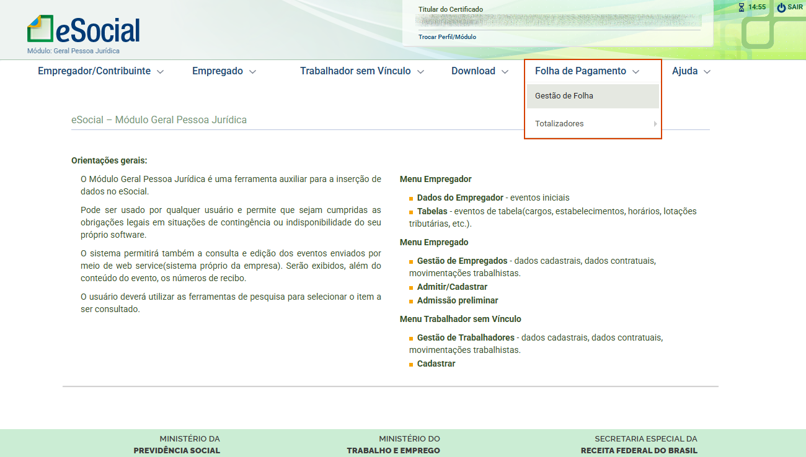Click SAIR to log out
806x457 pixels.
tap(795, 7)
